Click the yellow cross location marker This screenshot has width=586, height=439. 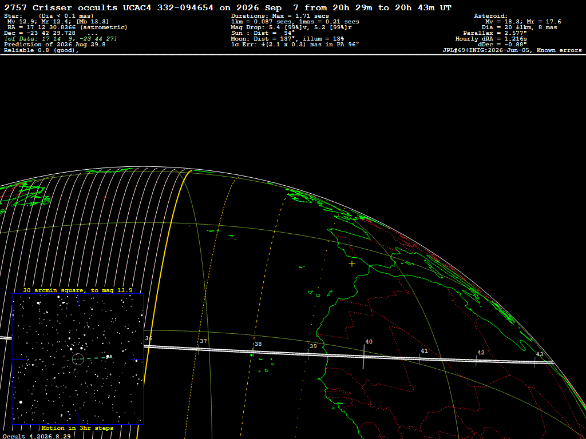(x=352, y=264)
